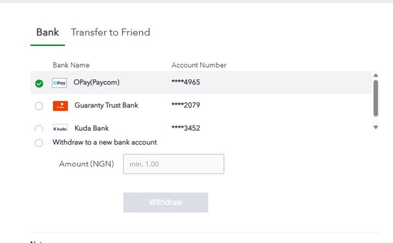Choose Withdraw to a new bank account option

pos(39,143)
